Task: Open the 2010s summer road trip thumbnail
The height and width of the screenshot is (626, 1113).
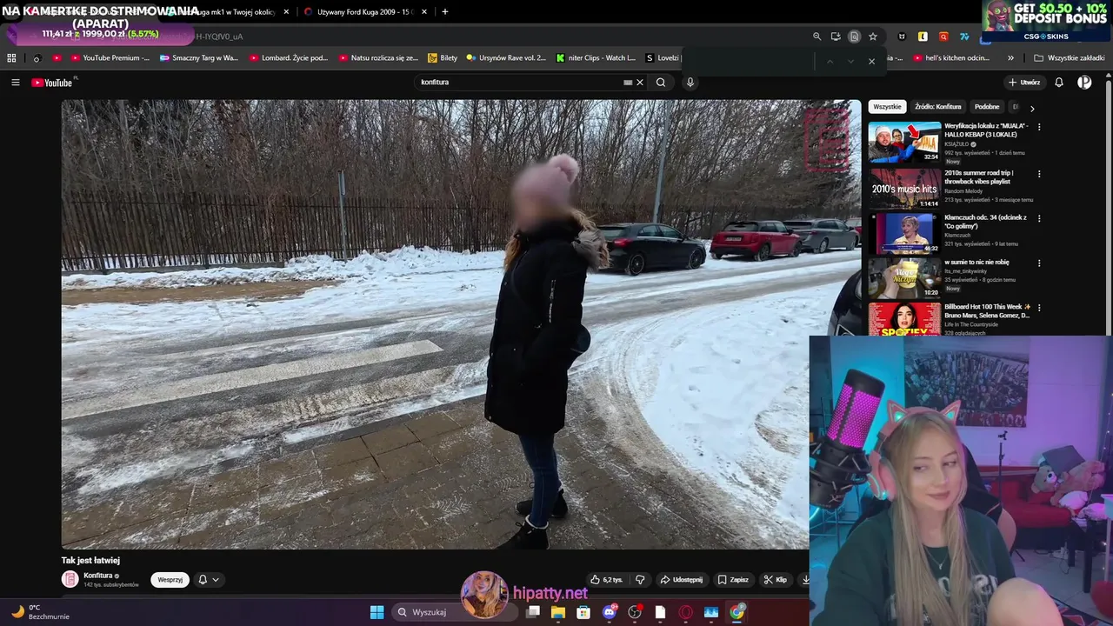Action: [x=904, y=188]
